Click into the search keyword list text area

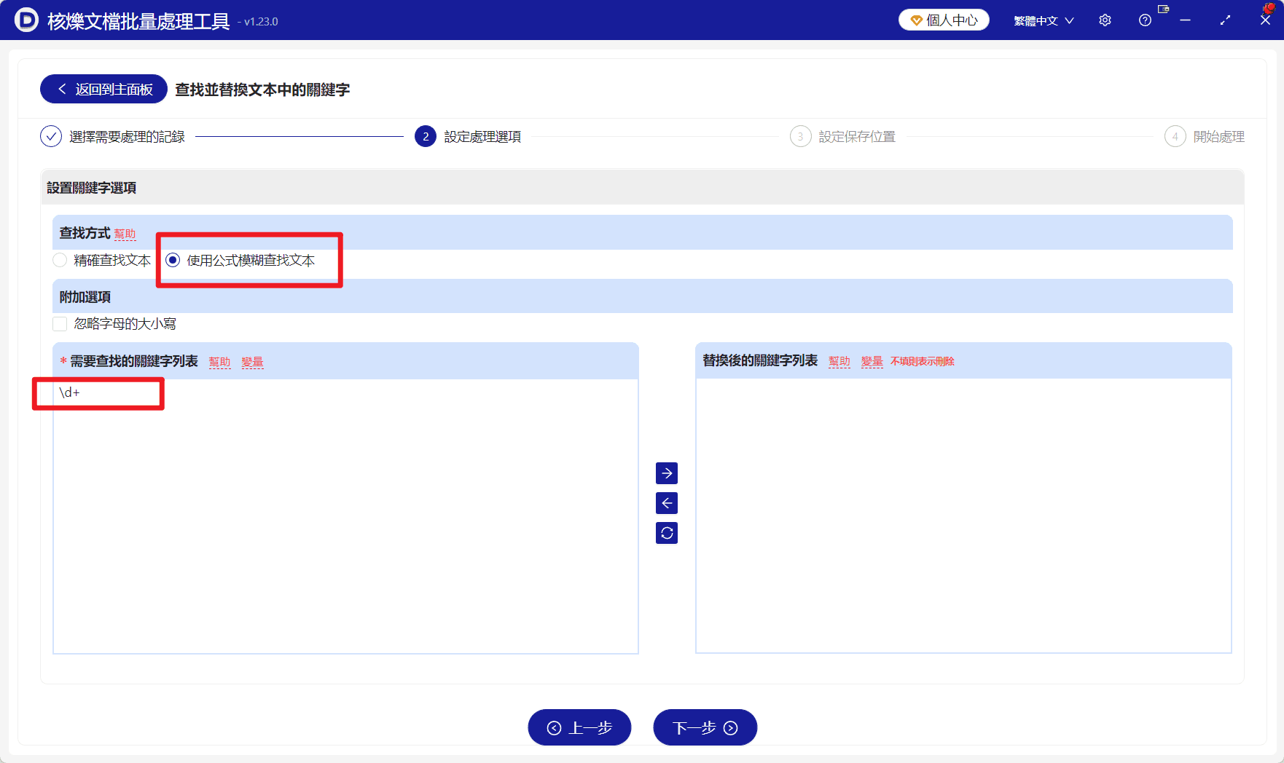point(345,516)
